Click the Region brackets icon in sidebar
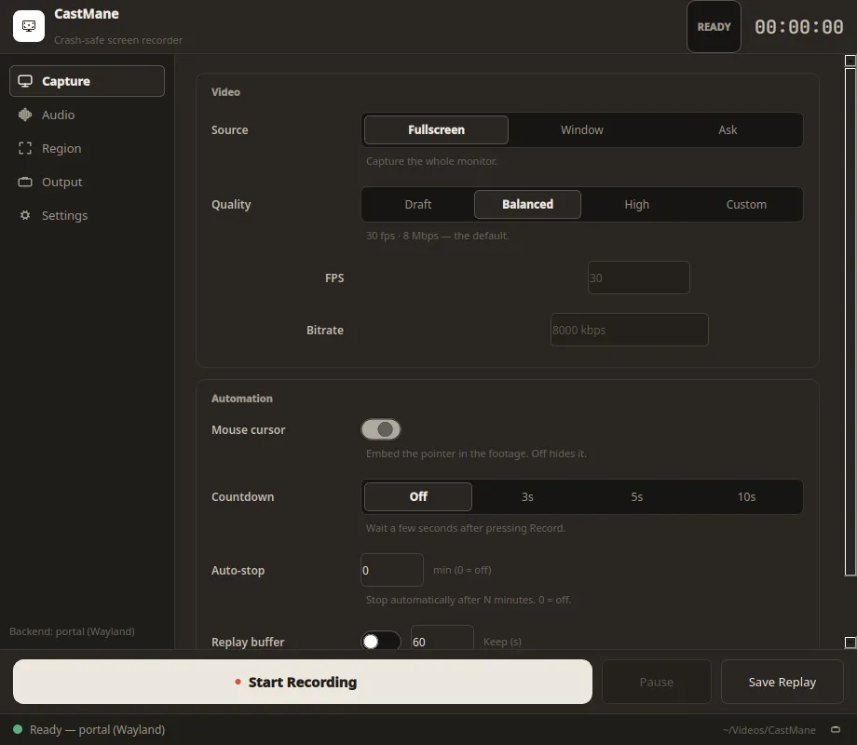Screen dimensions: 857x745 (25, 148)
